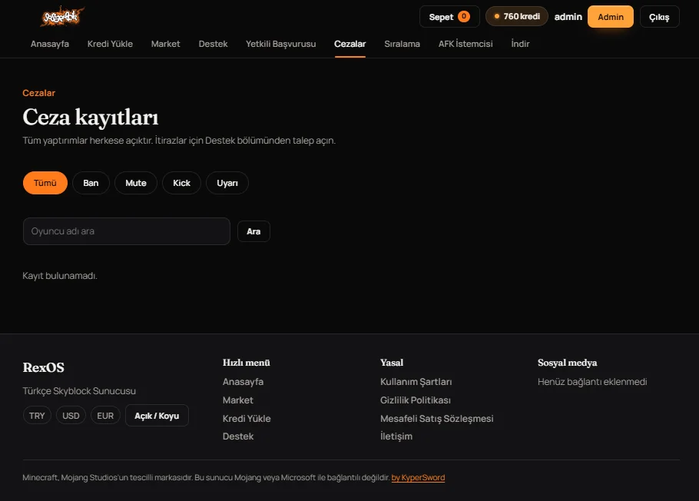Click the 760 kredi balance badge
This screenshot has width=699, height=501.
pyautogui.click(x=517, y=16)
